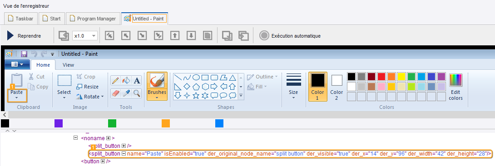This screenshot has height=166, width=495.
Task: Select the Magnifier tool
Action: click(x=137, y=93)
